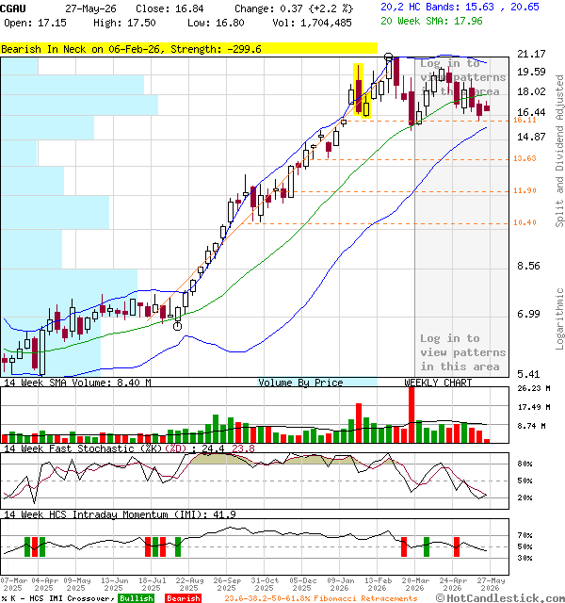Click the green Bullish legend badge
Screen dimensions: 565x603
point(136,598)
